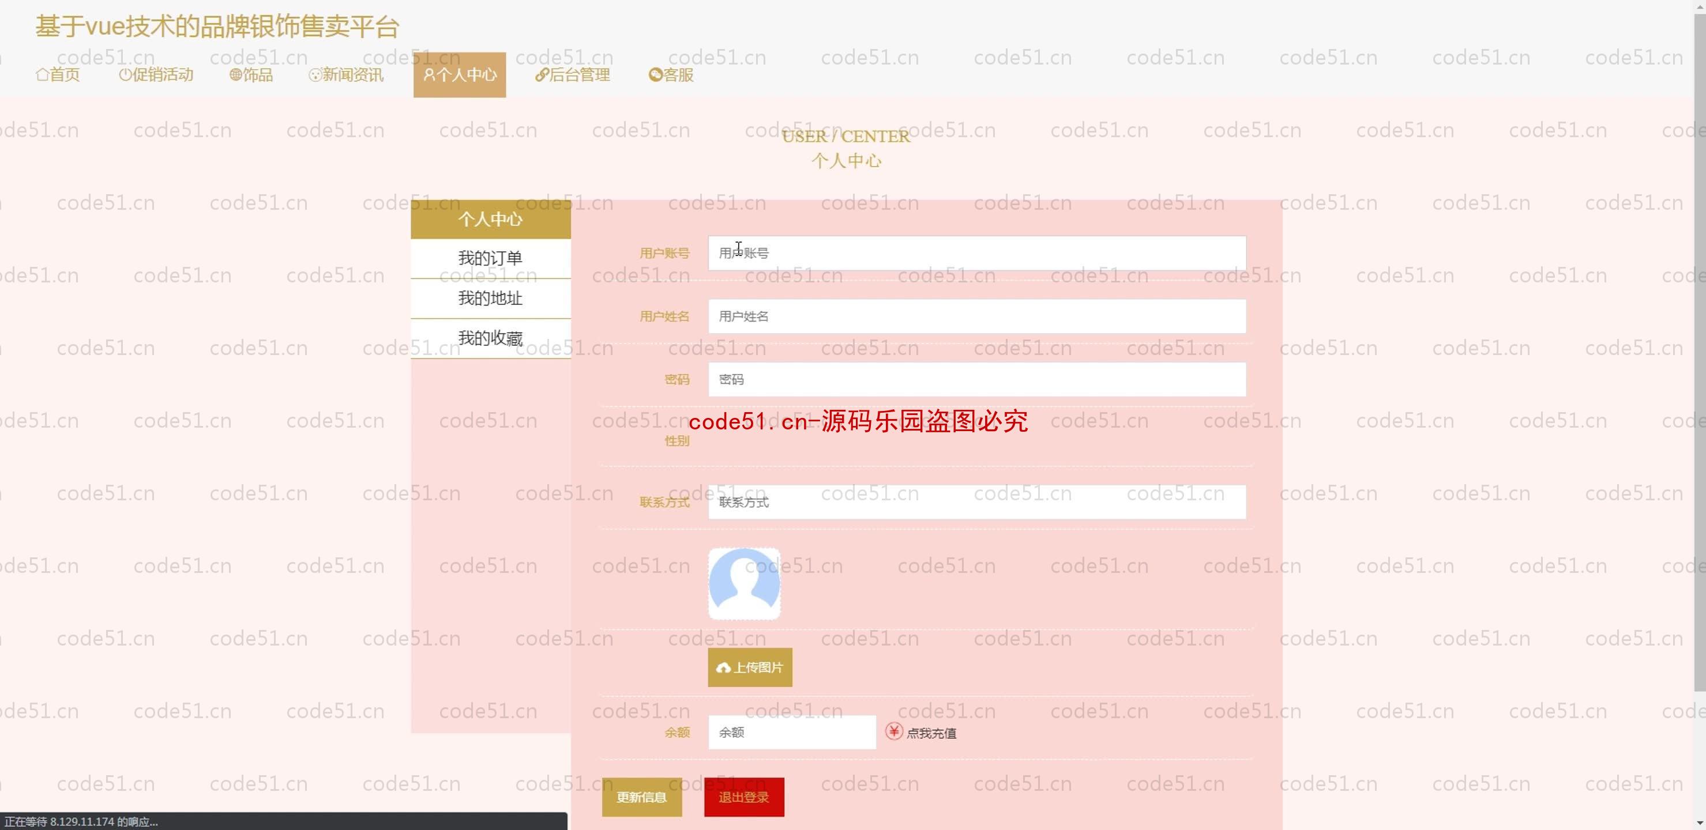Screen dimensions: 1706x830
Task: Open 我的地址 in the side menu
Action: pyautogui.click(x=491, y=299)
